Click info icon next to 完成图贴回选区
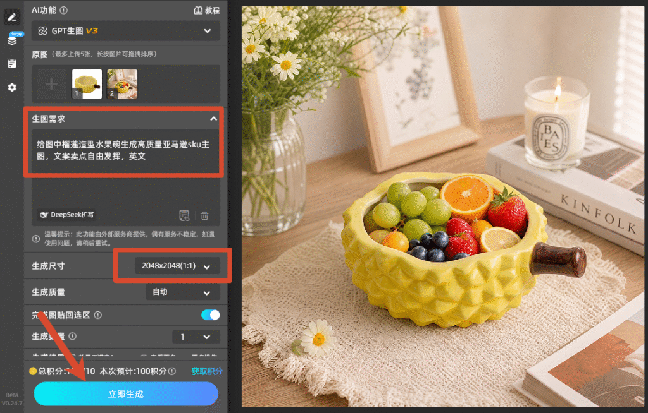 pos(98,315)
